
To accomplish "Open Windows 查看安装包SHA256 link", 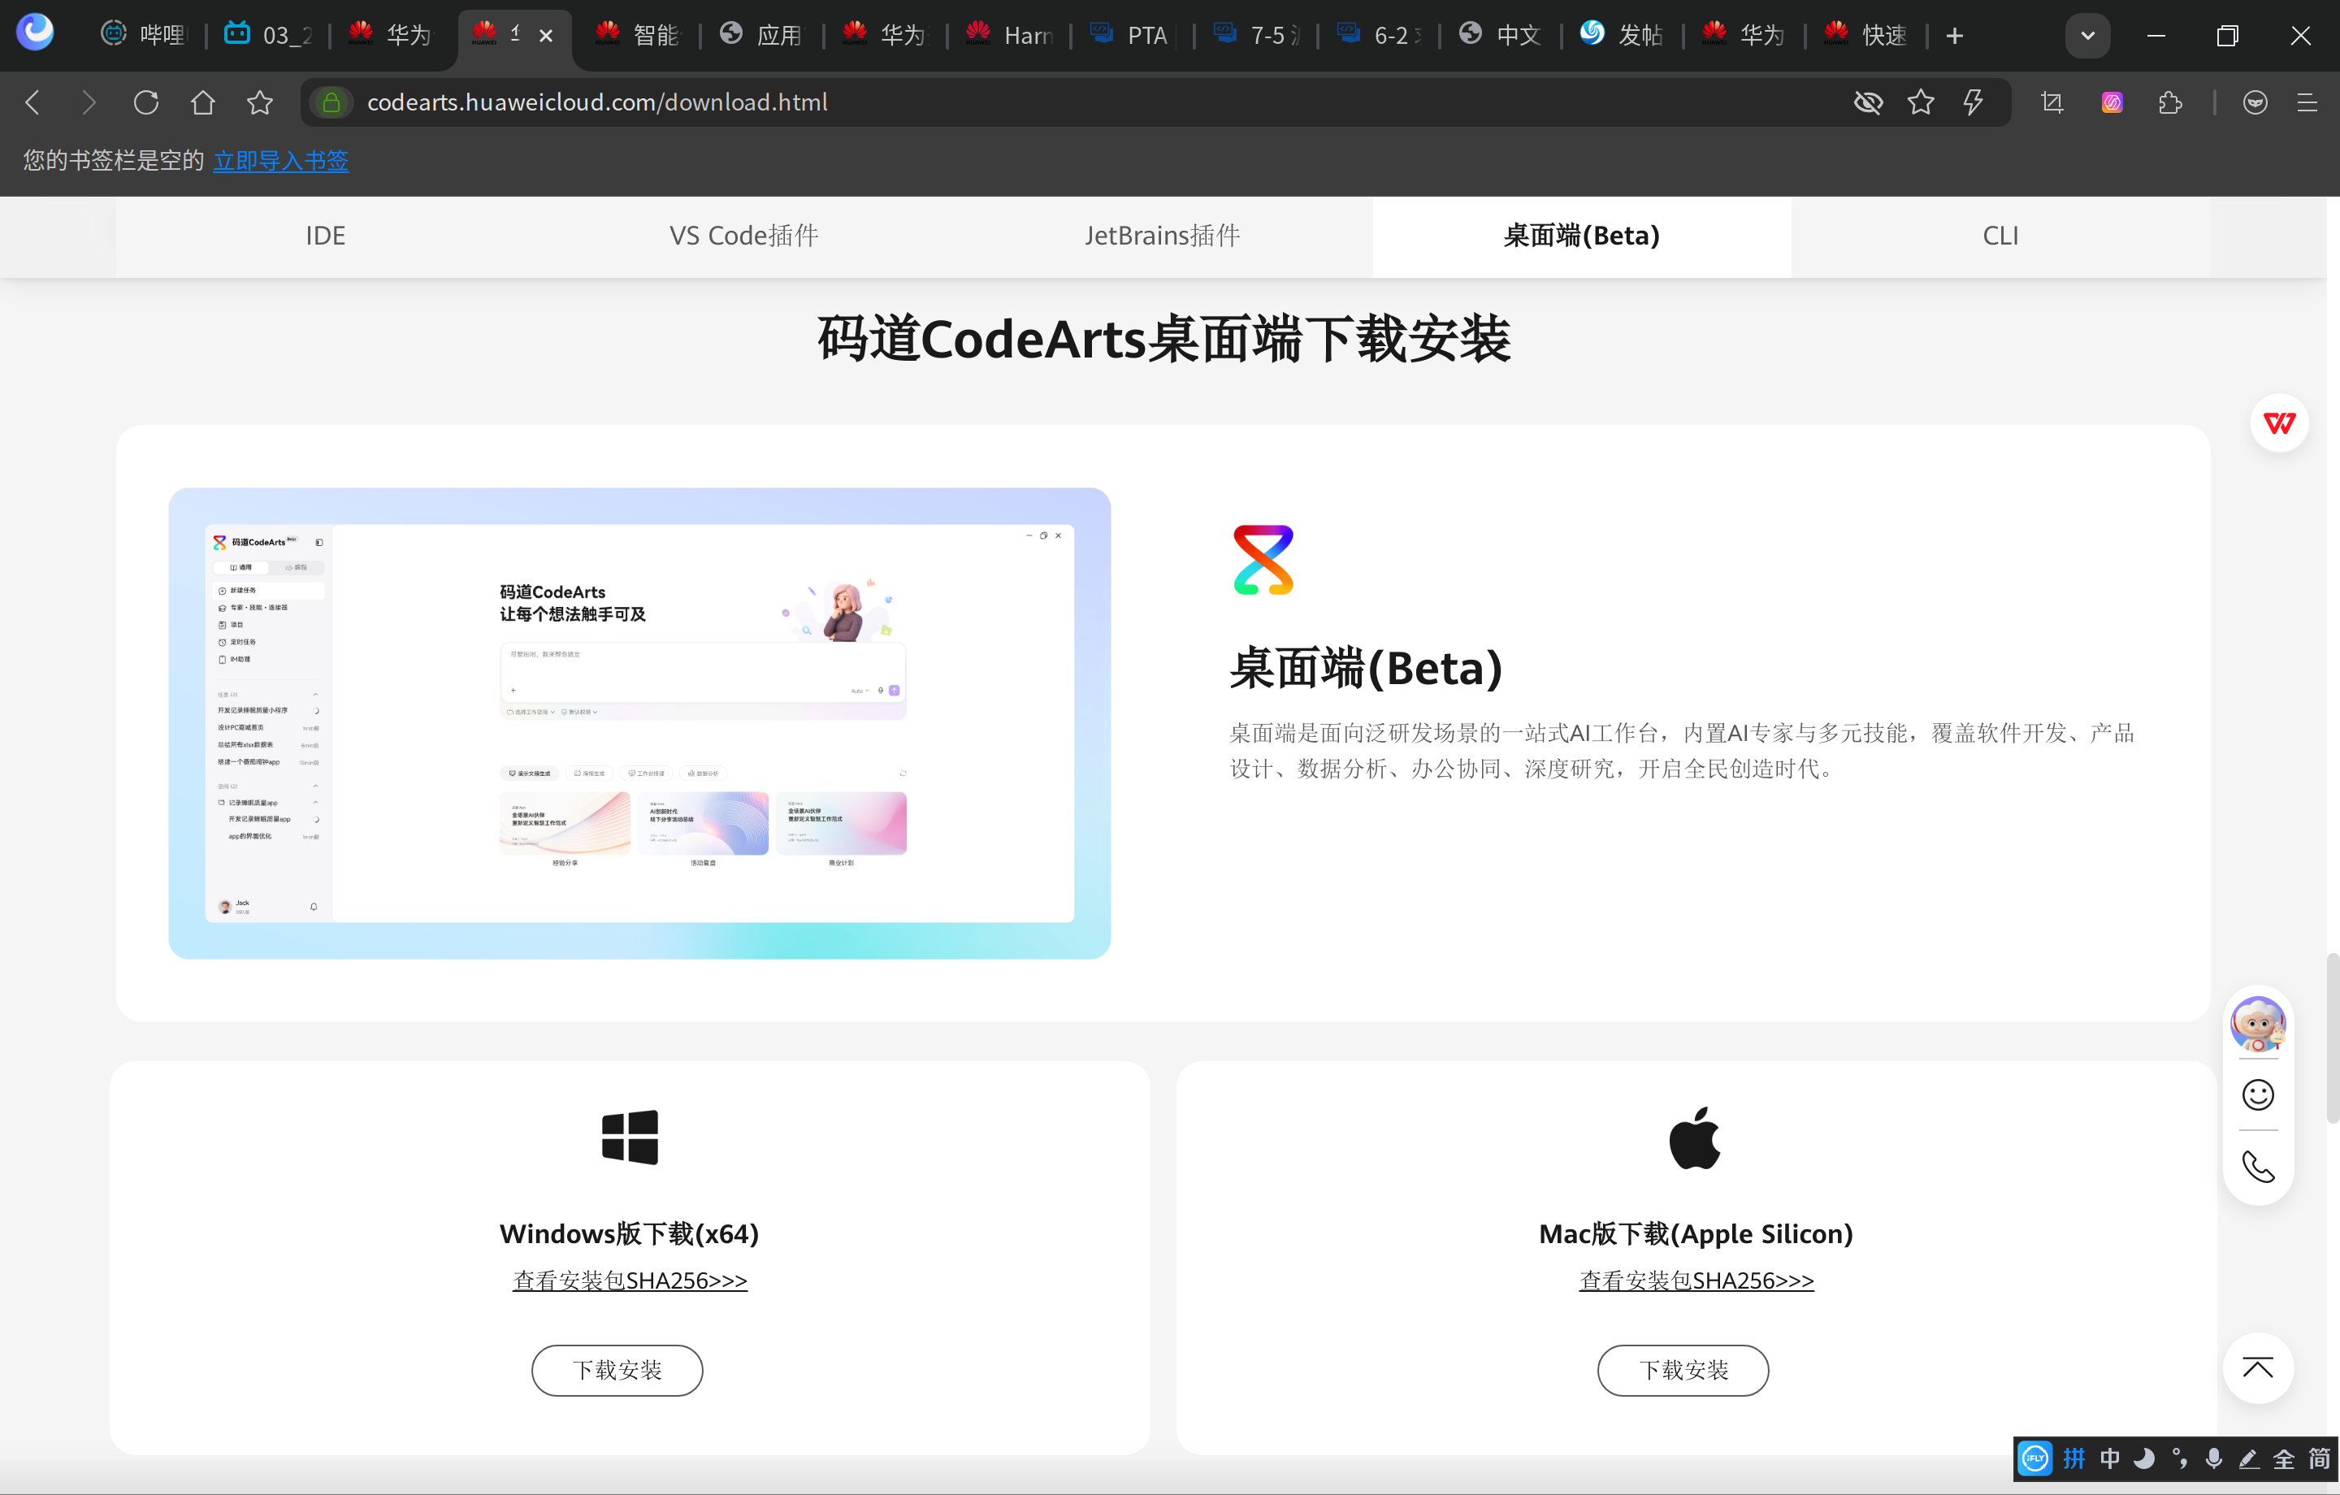I will click(630, 1280).
